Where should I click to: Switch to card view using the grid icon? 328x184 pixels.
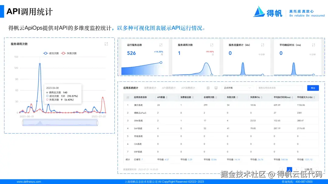point(207,88)
